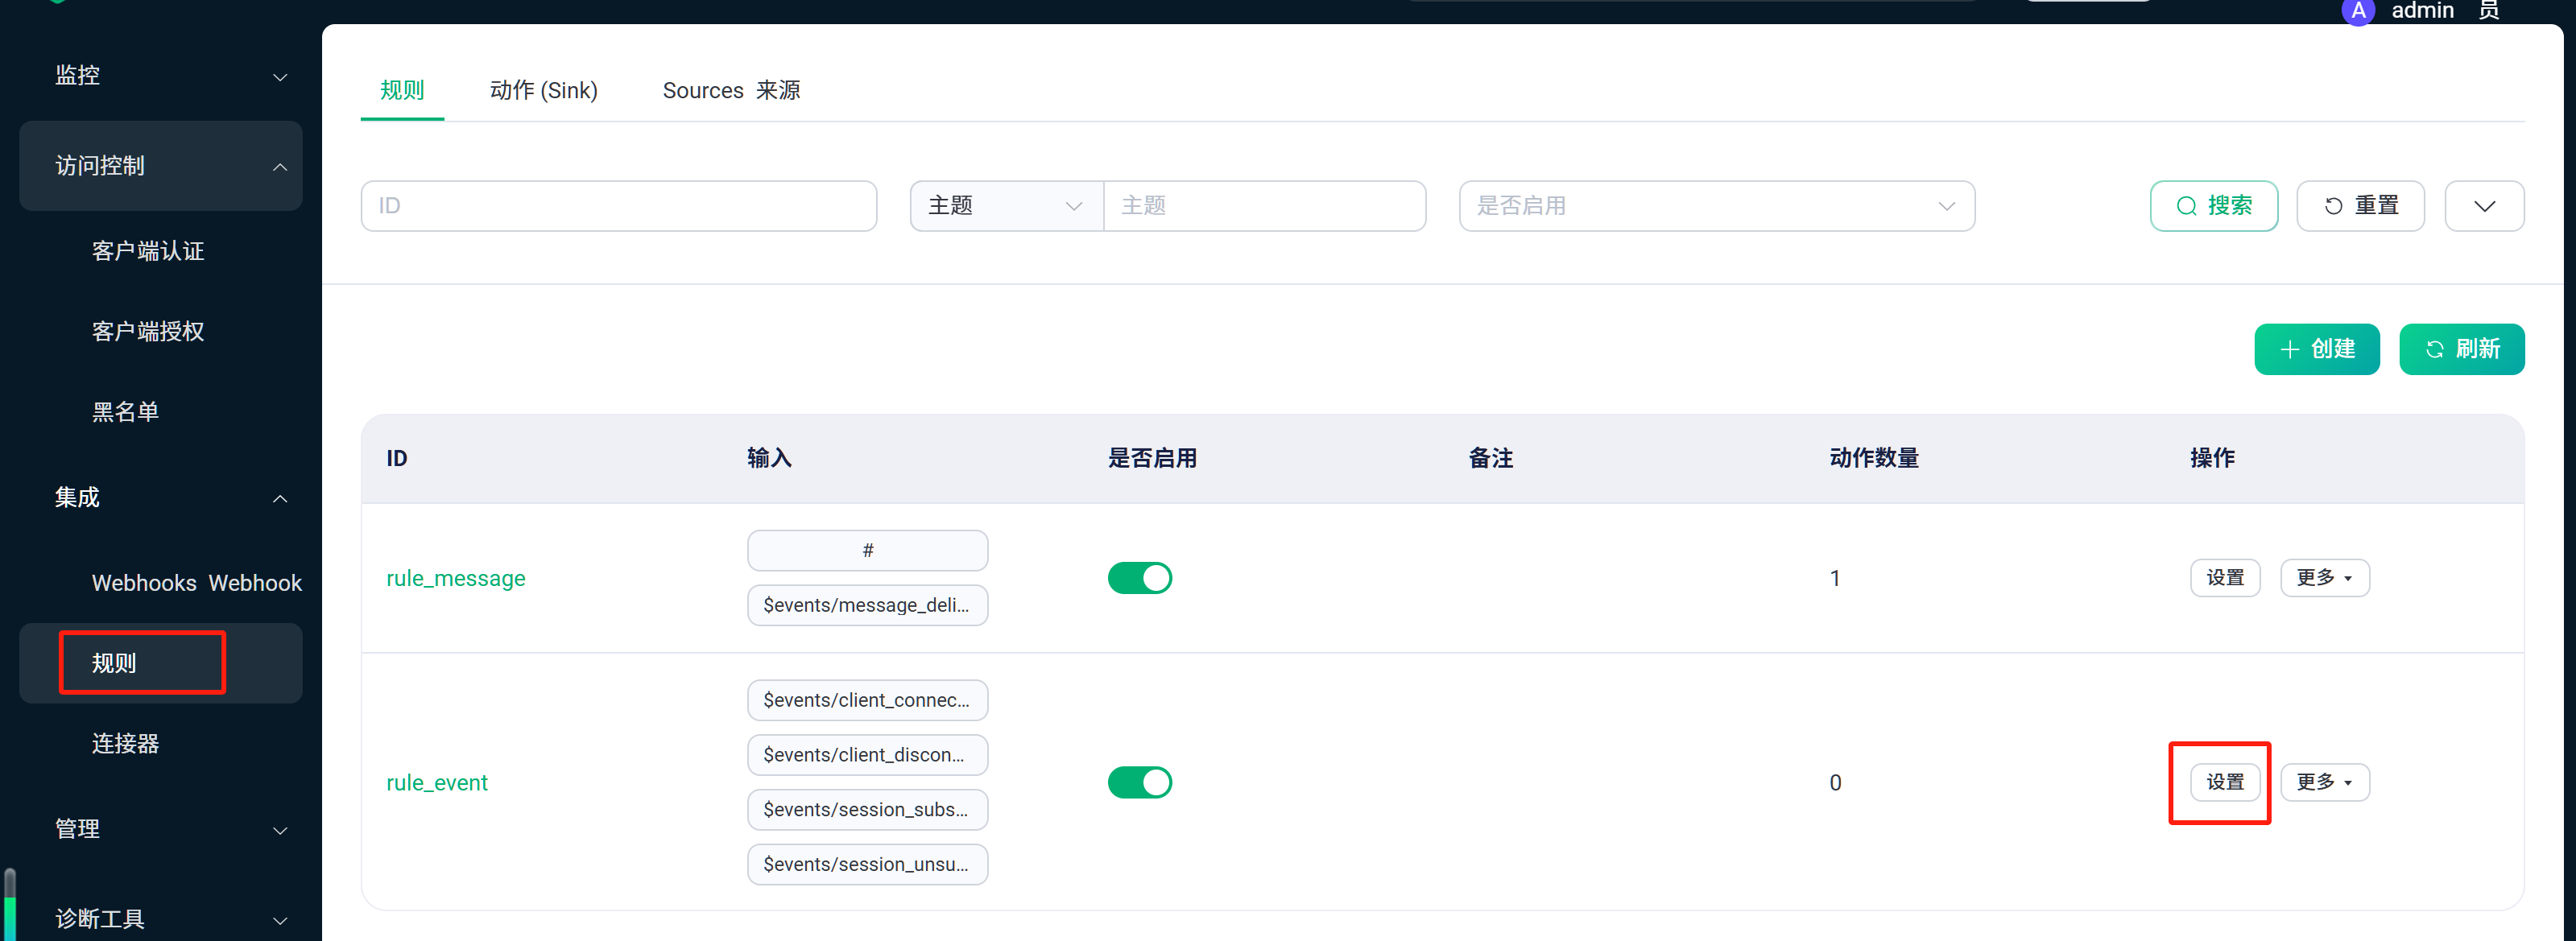Click the action count 1 of rule_message

click(x=1835, y=579)
